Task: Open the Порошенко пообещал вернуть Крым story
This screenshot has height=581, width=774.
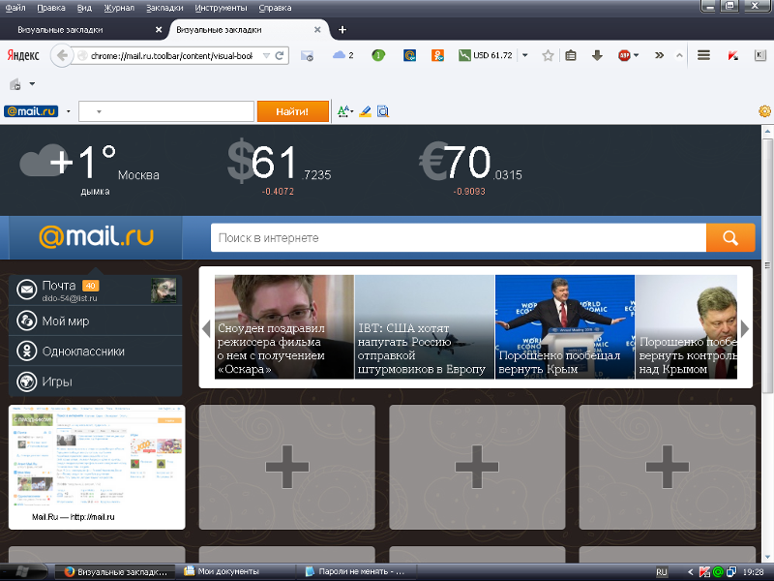Action: (x=565, y=327)
